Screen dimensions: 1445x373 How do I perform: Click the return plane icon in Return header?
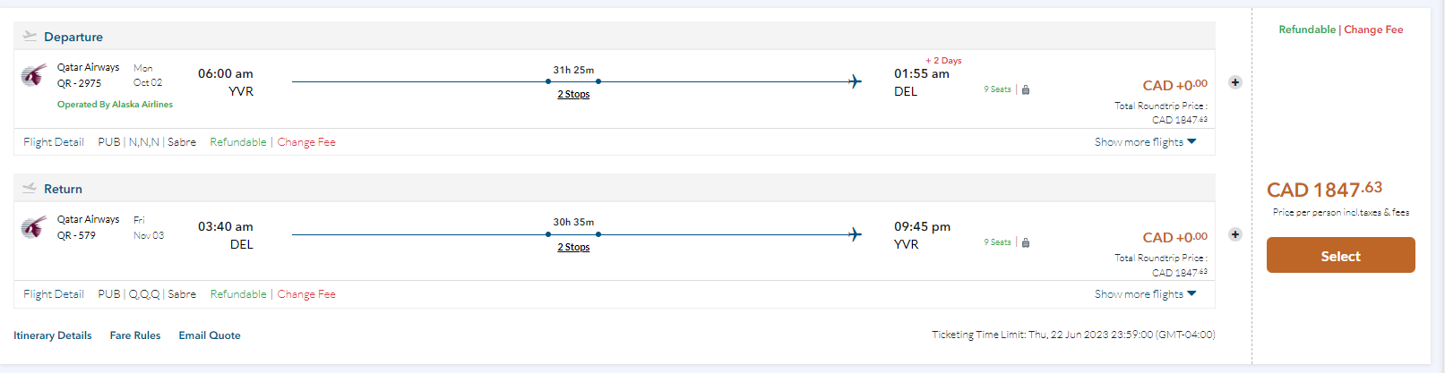[x=30, y=189]
